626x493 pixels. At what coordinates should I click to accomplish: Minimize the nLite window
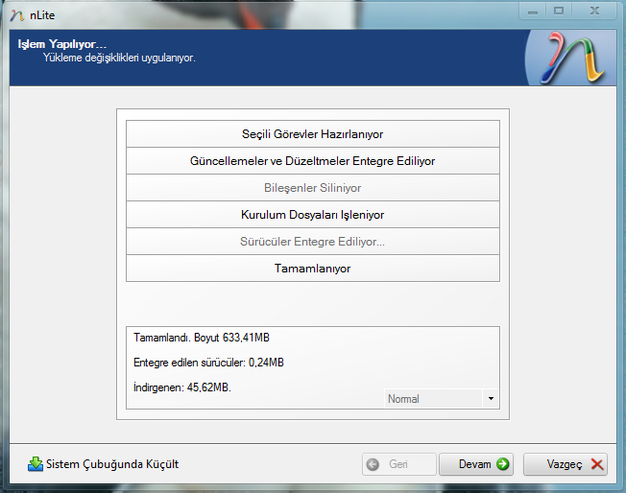pyautogui.click(x=532, y=12)
